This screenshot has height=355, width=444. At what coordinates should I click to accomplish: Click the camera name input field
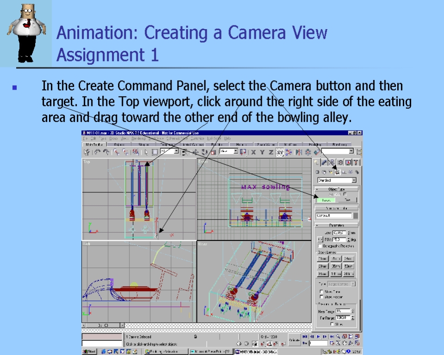[x=333, y=215]
